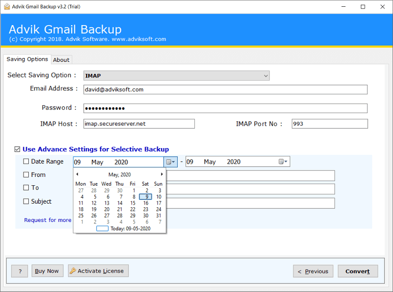
Task: Pick May 15 in the calendar
Action: pos(133,203)
